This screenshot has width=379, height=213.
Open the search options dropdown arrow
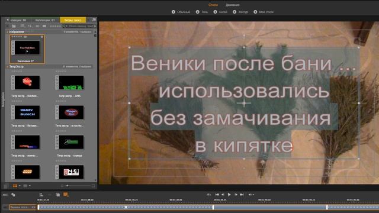pyautogui.click(x=66, y=26)
